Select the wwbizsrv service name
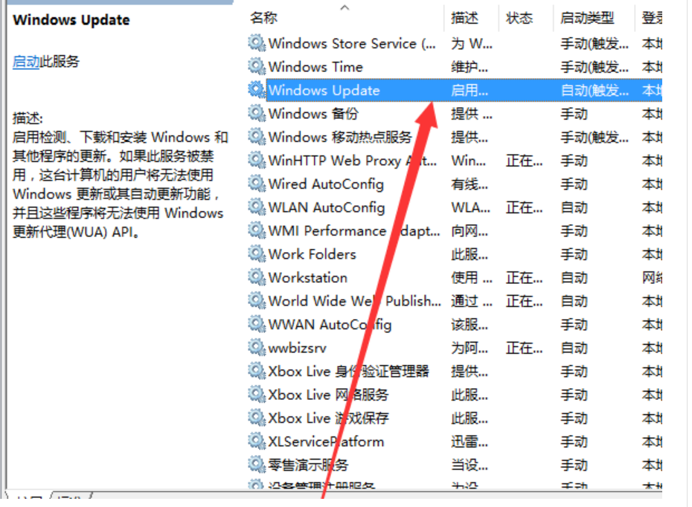Image resolution: width=692 pixels, height=507 pixels. (x=298, y=349)
